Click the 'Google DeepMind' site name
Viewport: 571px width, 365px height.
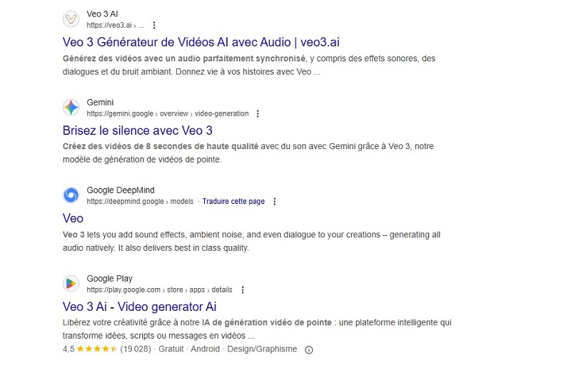(x=120, y=190)
